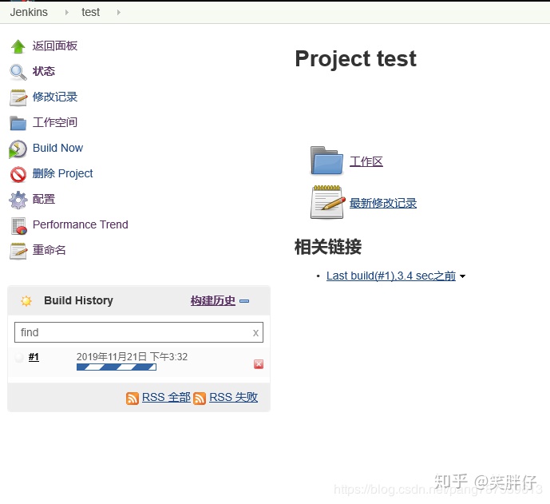Open RSS 全部 feed link
Image resolution: width=550 pixels, height=504 pixels.
tap(166, 397)
